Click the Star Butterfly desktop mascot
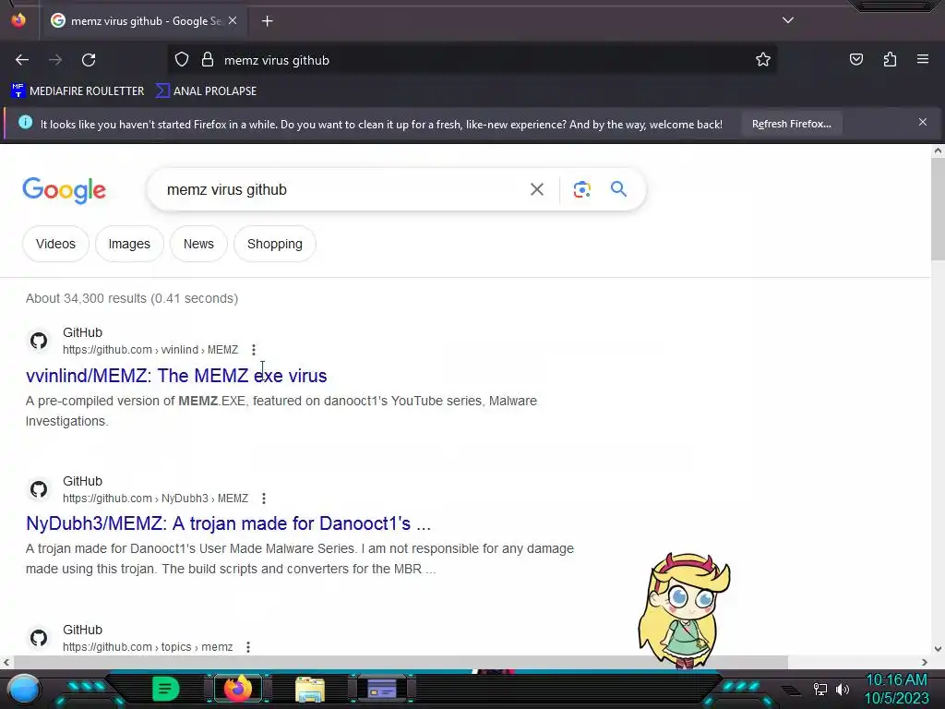Image resolution: width=945 pixels, height=709 pixels. (x=685, y=610)
